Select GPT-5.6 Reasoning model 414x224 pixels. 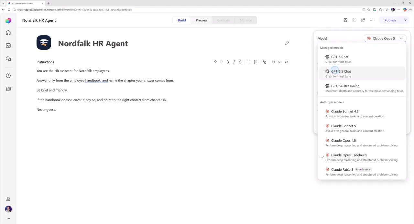coord(362,88)
